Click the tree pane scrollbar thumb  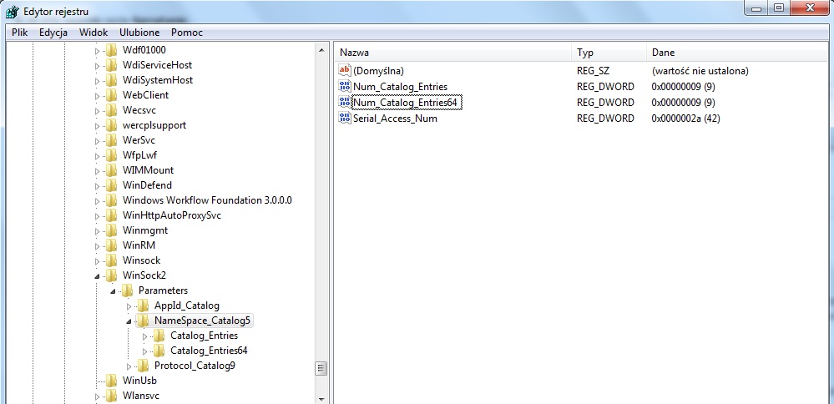coord(321,368)
